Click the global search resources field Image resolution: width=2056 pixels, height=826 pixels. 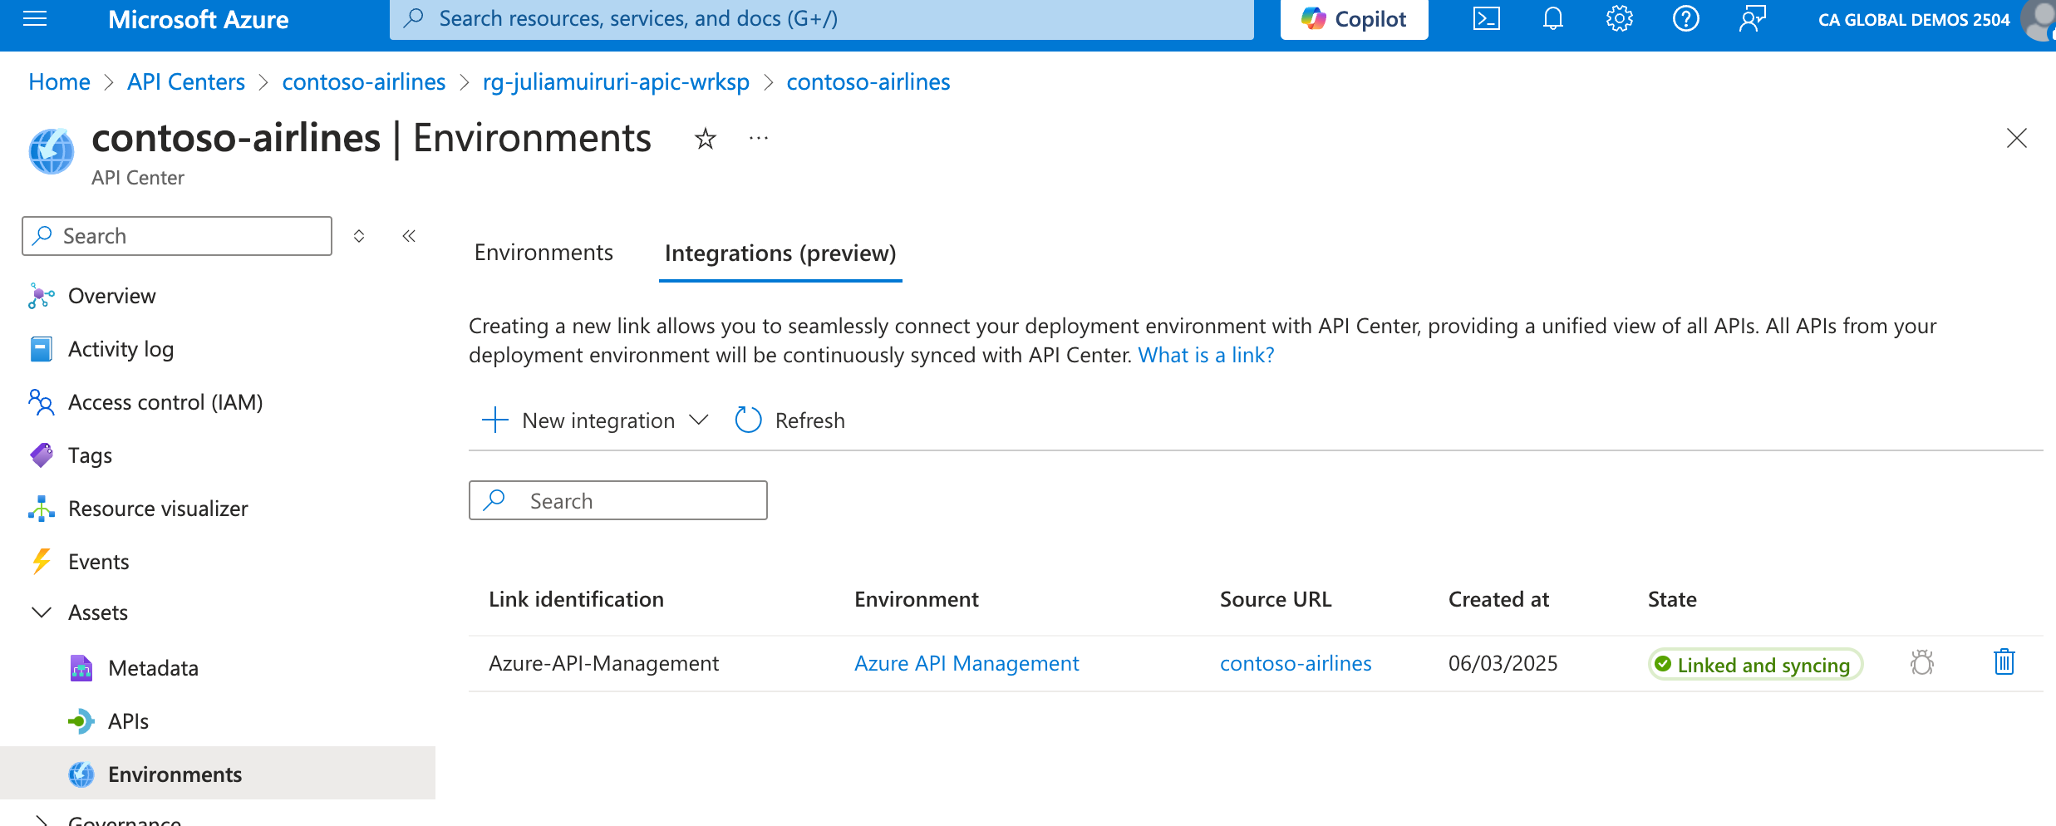click(x=821, y=19)
